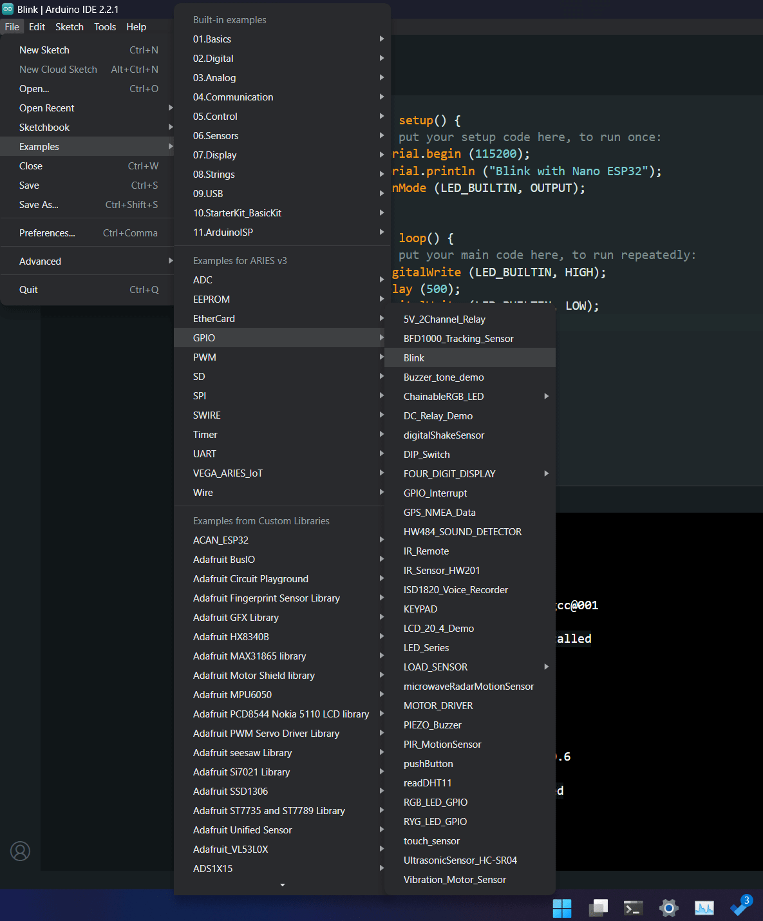This screenshot has width=763, height=921.
Task: Open the terminal icon in taskbar
Action: (x=634, y=908)
